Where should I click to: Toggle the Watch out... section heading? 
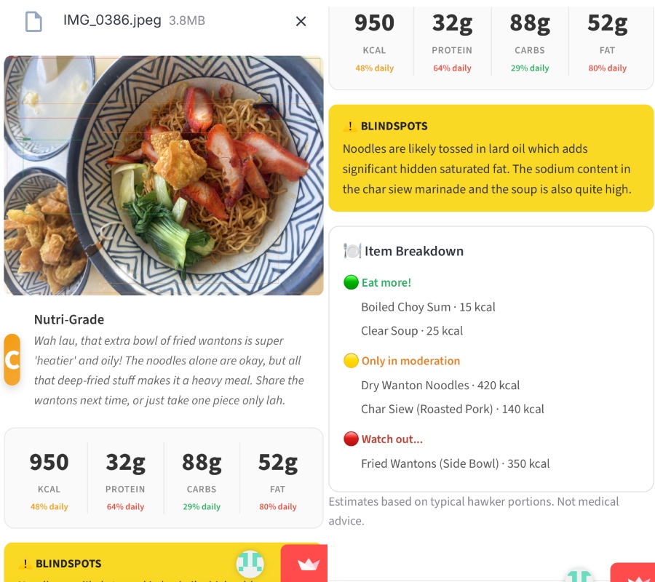392,439
